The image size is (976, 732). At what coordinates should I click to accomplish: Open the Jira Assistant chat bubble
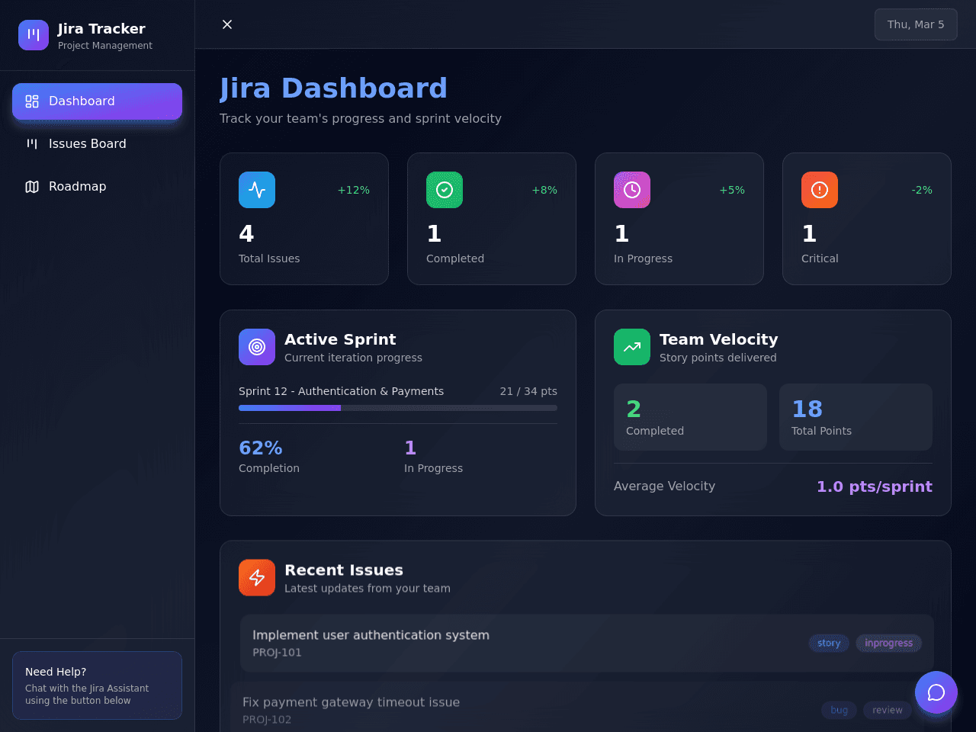pos(936,692)
